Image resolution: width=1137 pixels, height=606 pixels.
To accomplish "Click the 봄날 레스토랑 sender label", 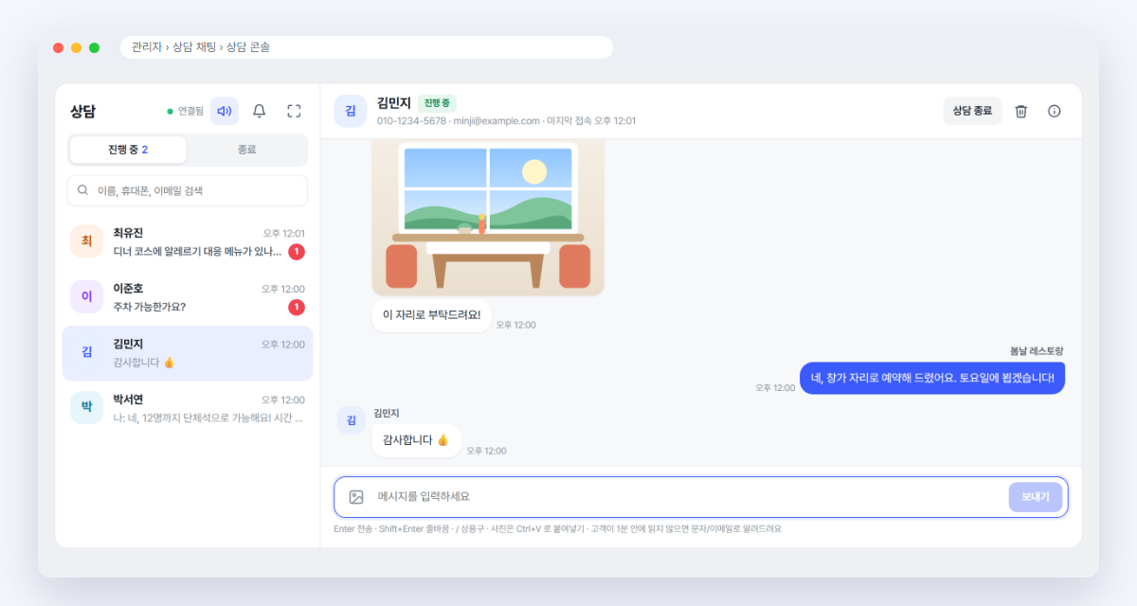I will [x=1037, y=351].
